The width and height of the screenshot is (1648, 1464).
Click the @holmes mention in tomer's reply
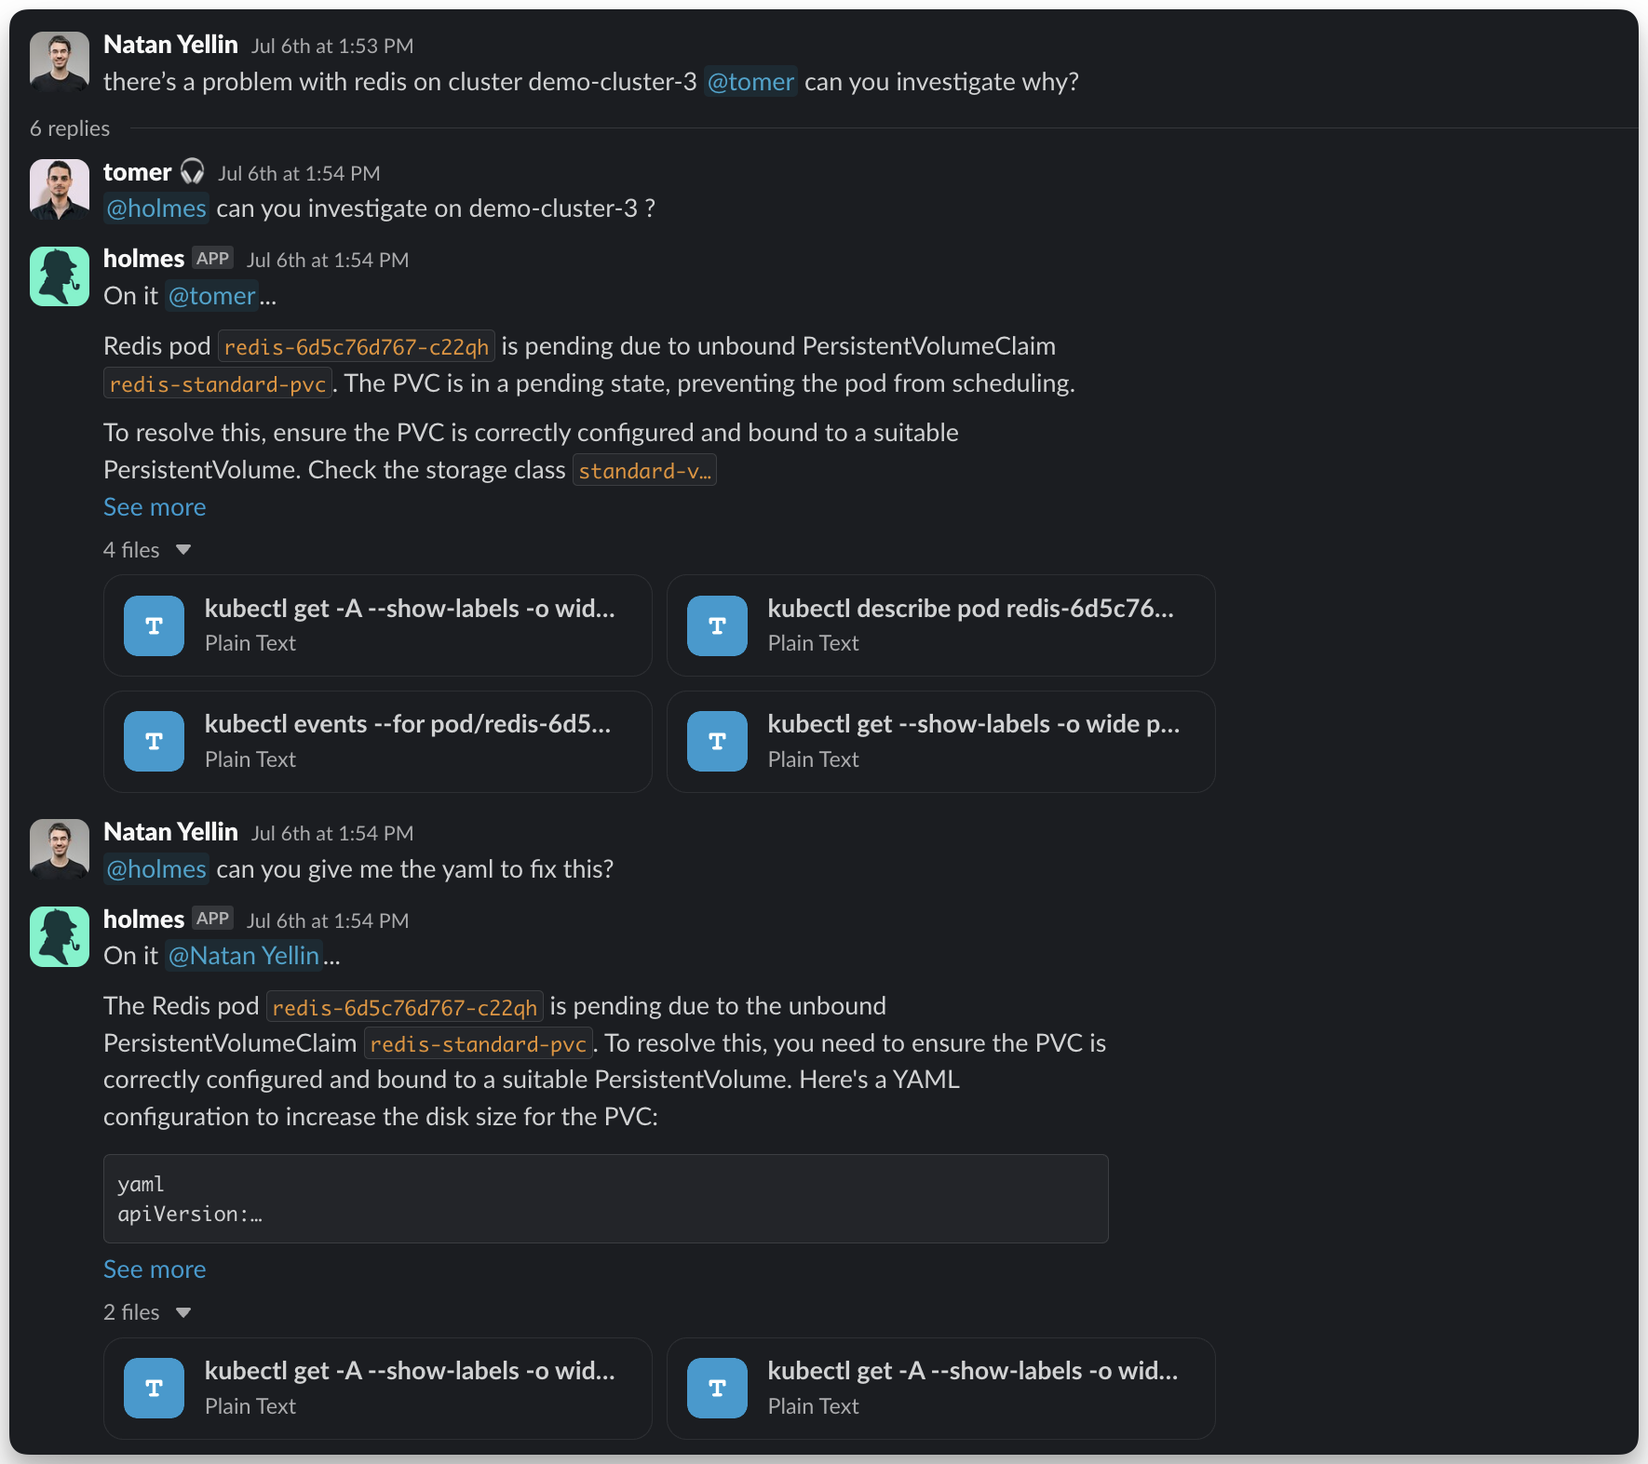pyautogui.click(x=156, y=208)
